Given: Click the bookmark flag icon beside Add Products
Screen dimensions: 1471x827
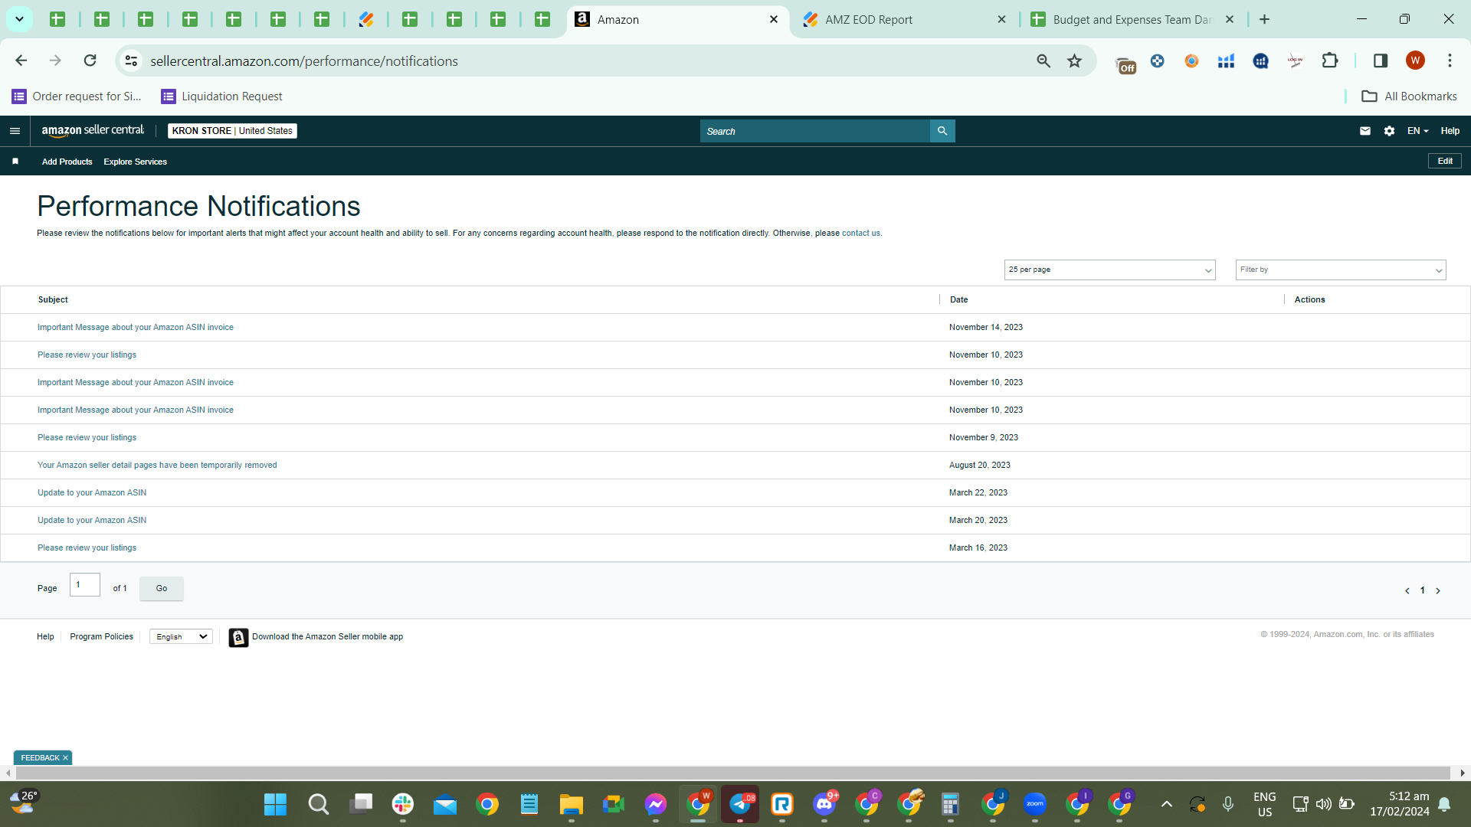Looking at the screenshot, I should [15, 162].
